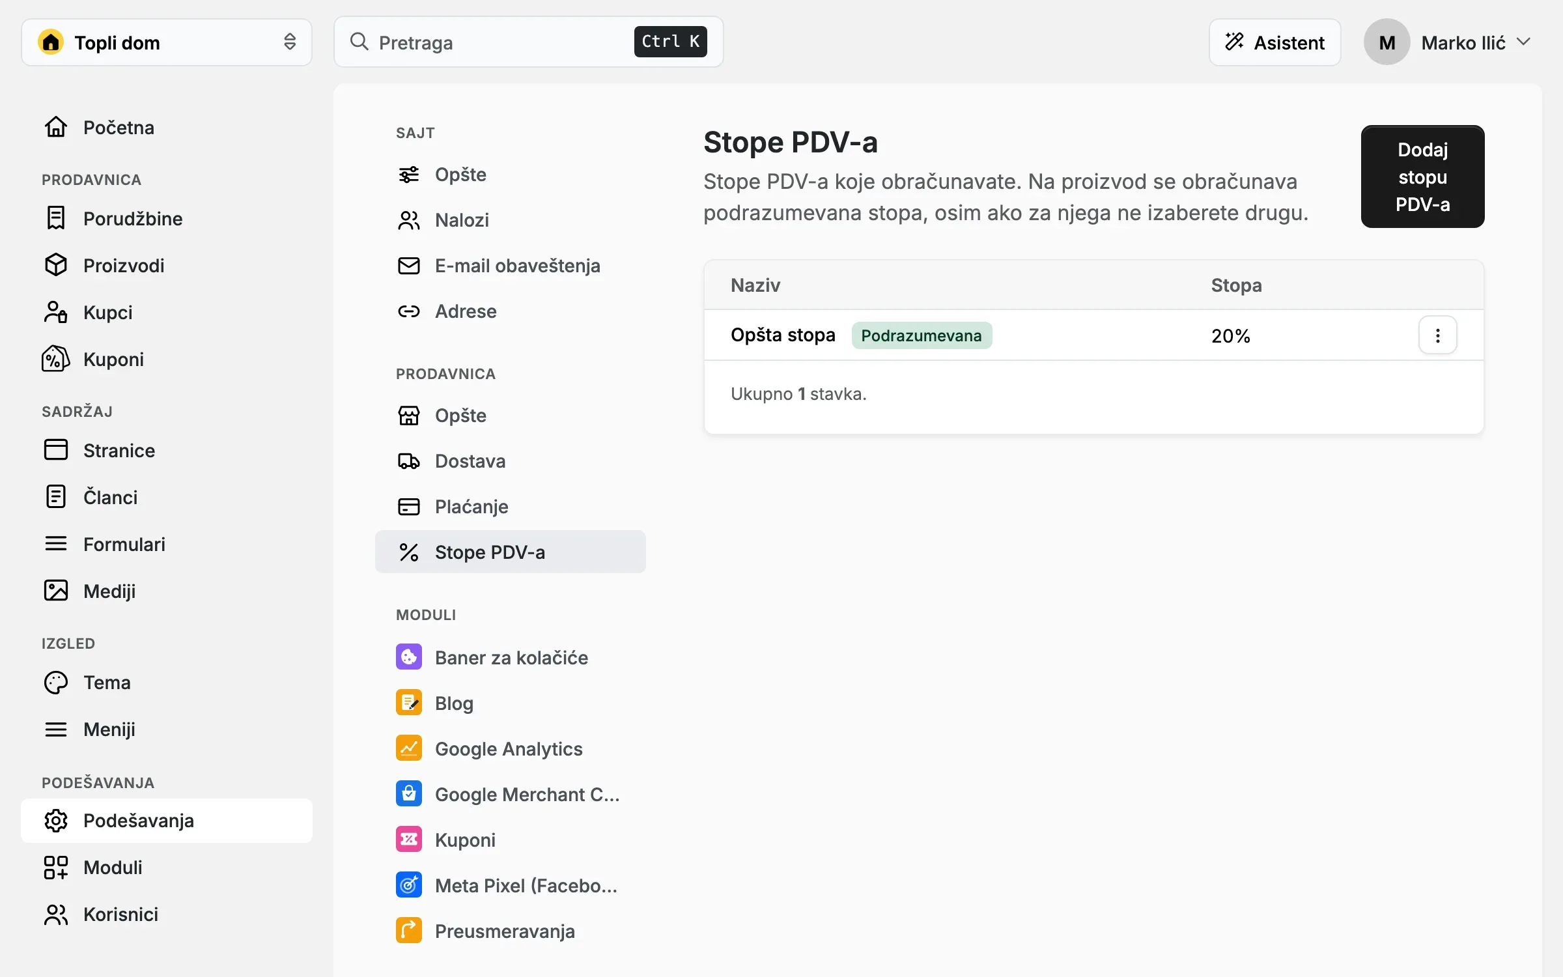Select the highlighted Stope PDV-a menu item
The image size is (1563, 977).
click(x=511, y=552)
